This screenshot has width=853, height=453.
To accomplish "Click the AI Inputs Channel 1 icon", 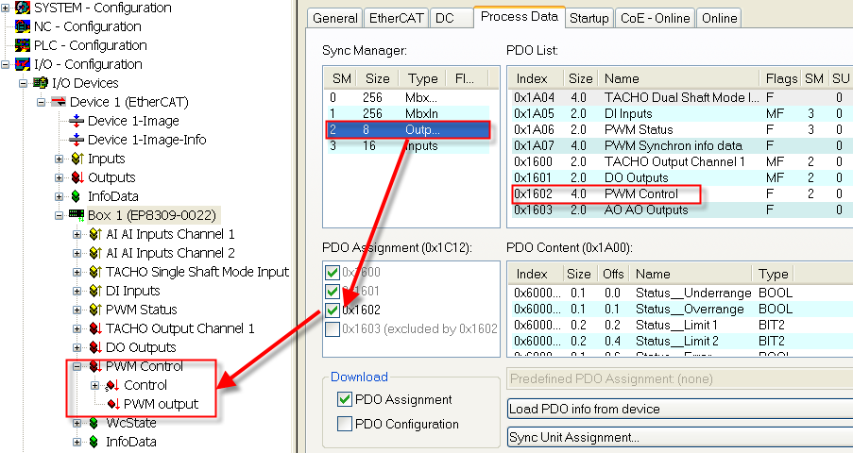I will [95, 234].
